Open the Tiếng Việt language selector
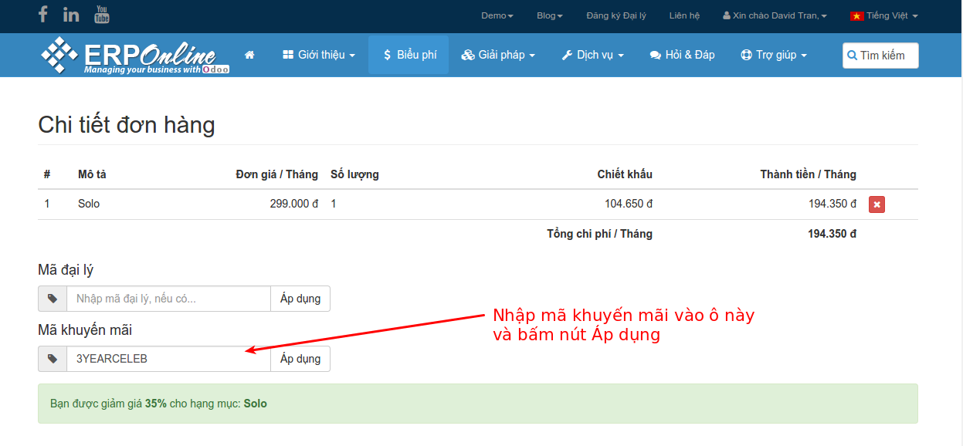This screenshot has height=446, width=963. click(883, 15)
